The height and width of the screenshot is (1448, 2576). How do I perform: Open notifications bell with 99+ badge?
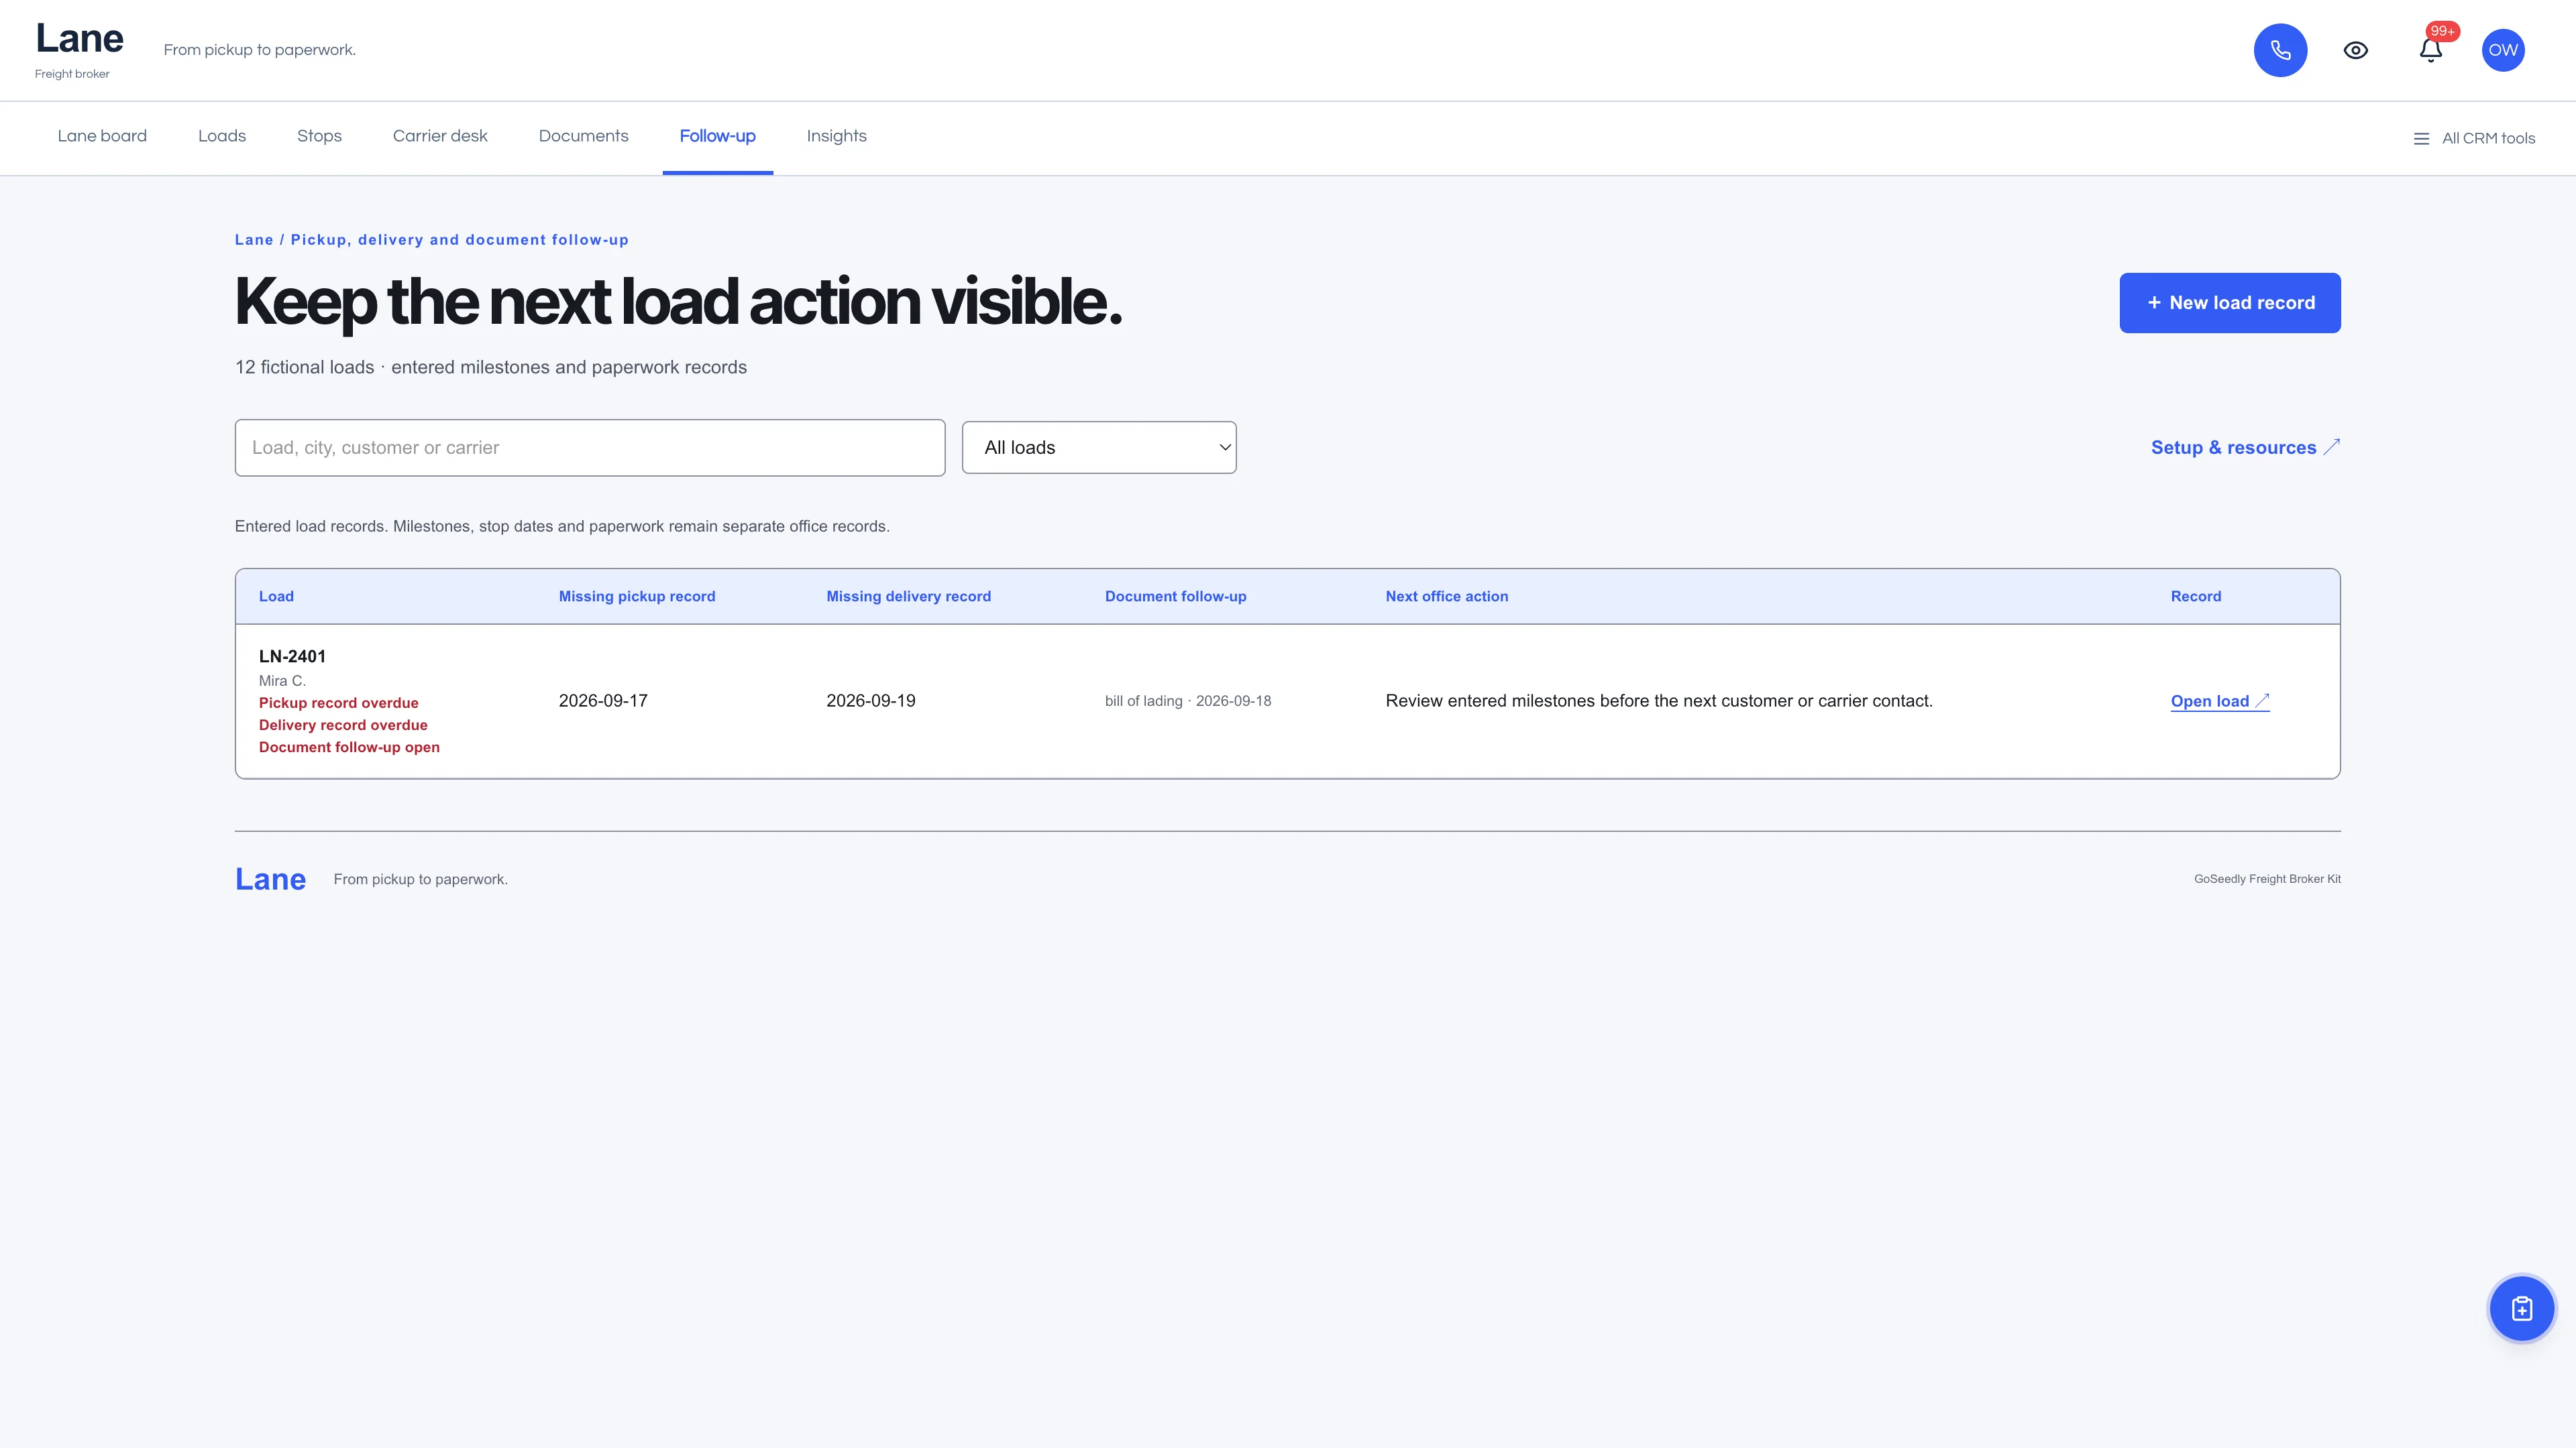pyautogui.click(x=2431, y=50)
